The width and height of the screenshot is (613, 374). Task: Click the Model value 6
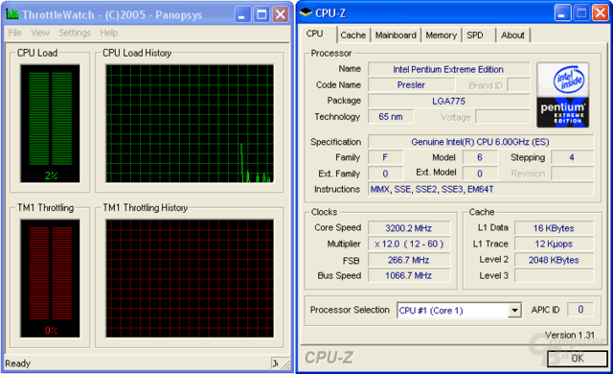(x=480, y=157)
